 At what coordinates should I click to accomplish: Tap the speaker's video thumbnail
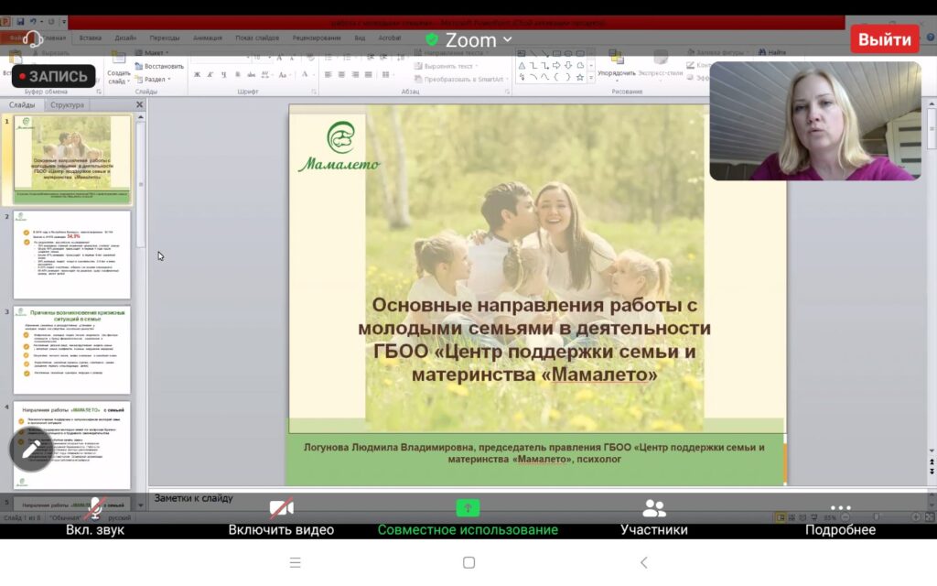pos(815,121)
